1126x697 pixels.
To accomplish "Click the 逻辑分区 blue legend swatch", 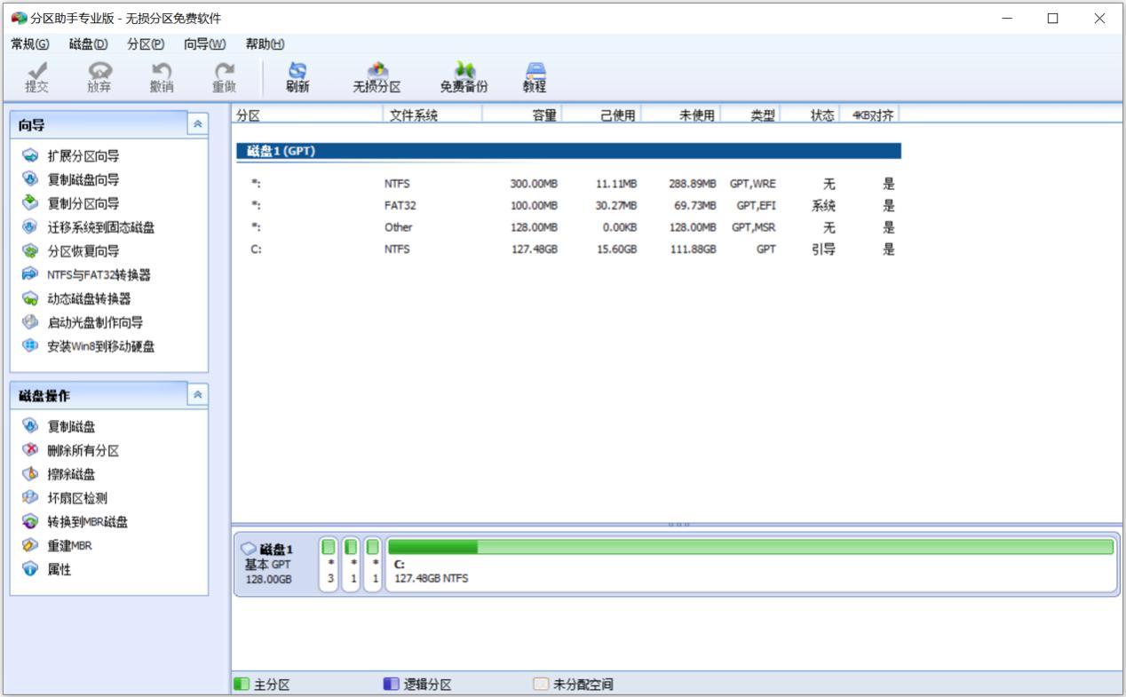I will point(391,685).
